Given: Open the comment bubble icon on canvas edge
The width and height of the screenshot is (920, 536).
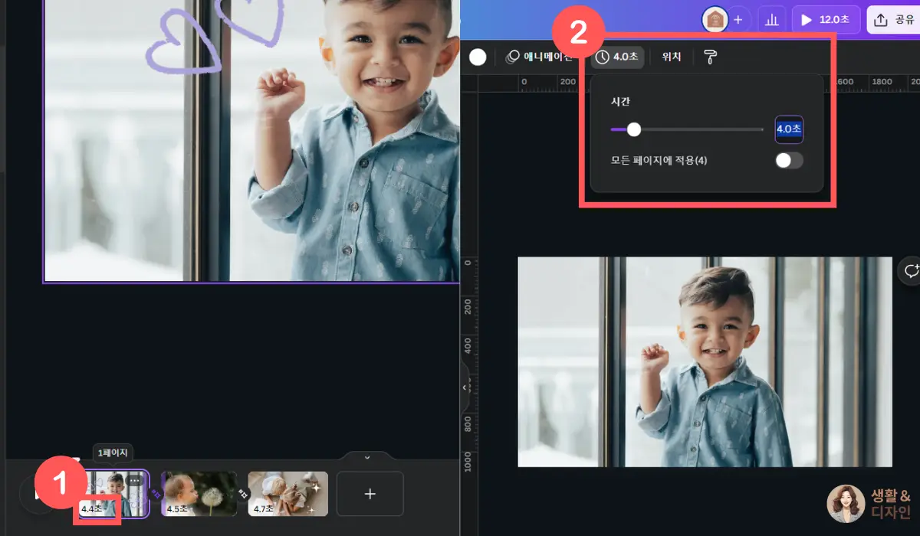Looking at the screenshot, I should click(911, 271).
